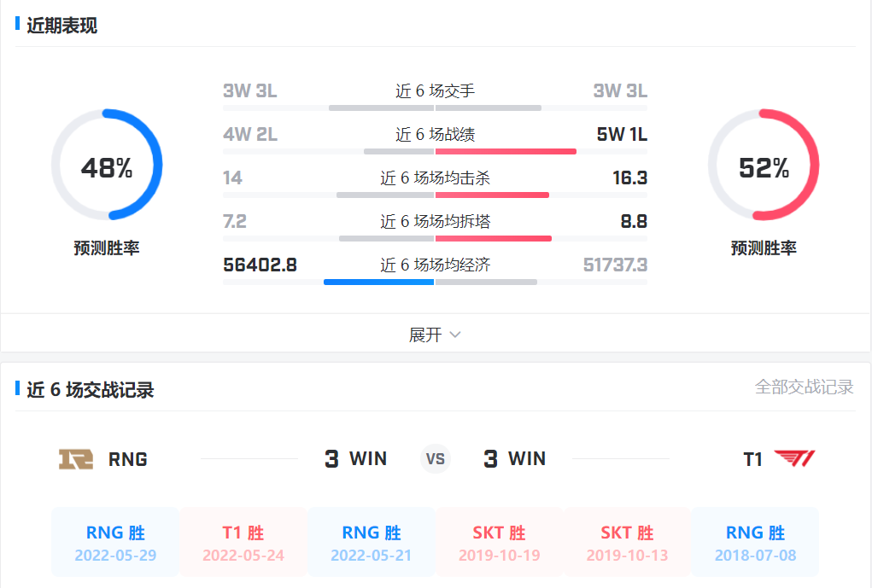The image size is (872, 588).
Task: View RNG 胜 2018-07-08 match card
Action: click(756, 543)
